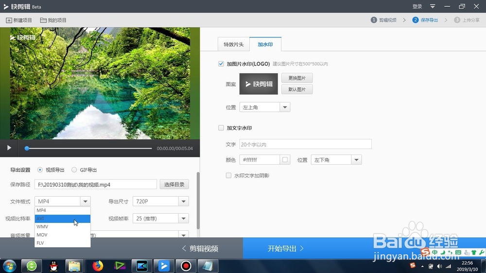Viewport: 486px width, 273px height.
Task: Click the Sogou S tray icon
Action: point(413,266)
